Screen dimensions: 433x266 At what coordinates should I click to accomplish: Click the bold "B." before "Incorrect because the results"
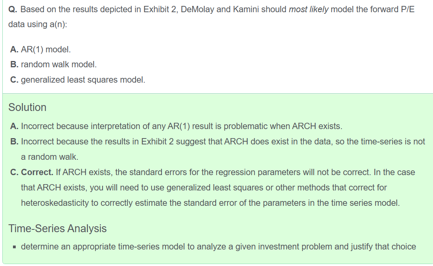click(15, 141)
